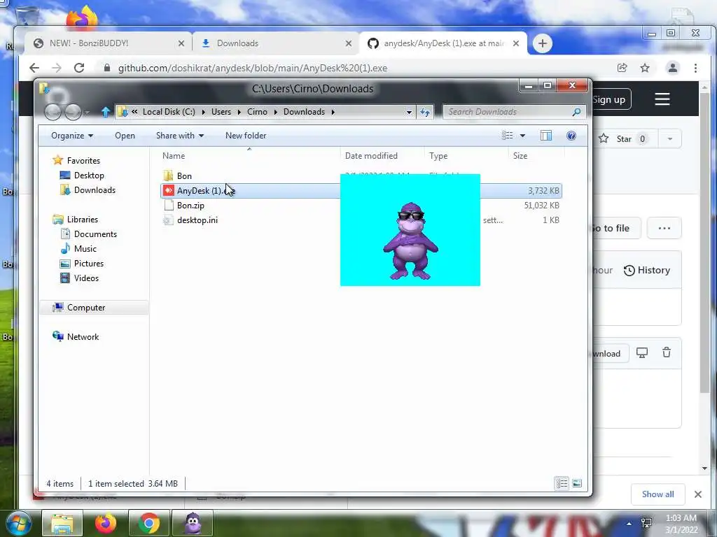Open GitHub hamburger menu
This screenshot has height=537, width=717.
(662, 99)
